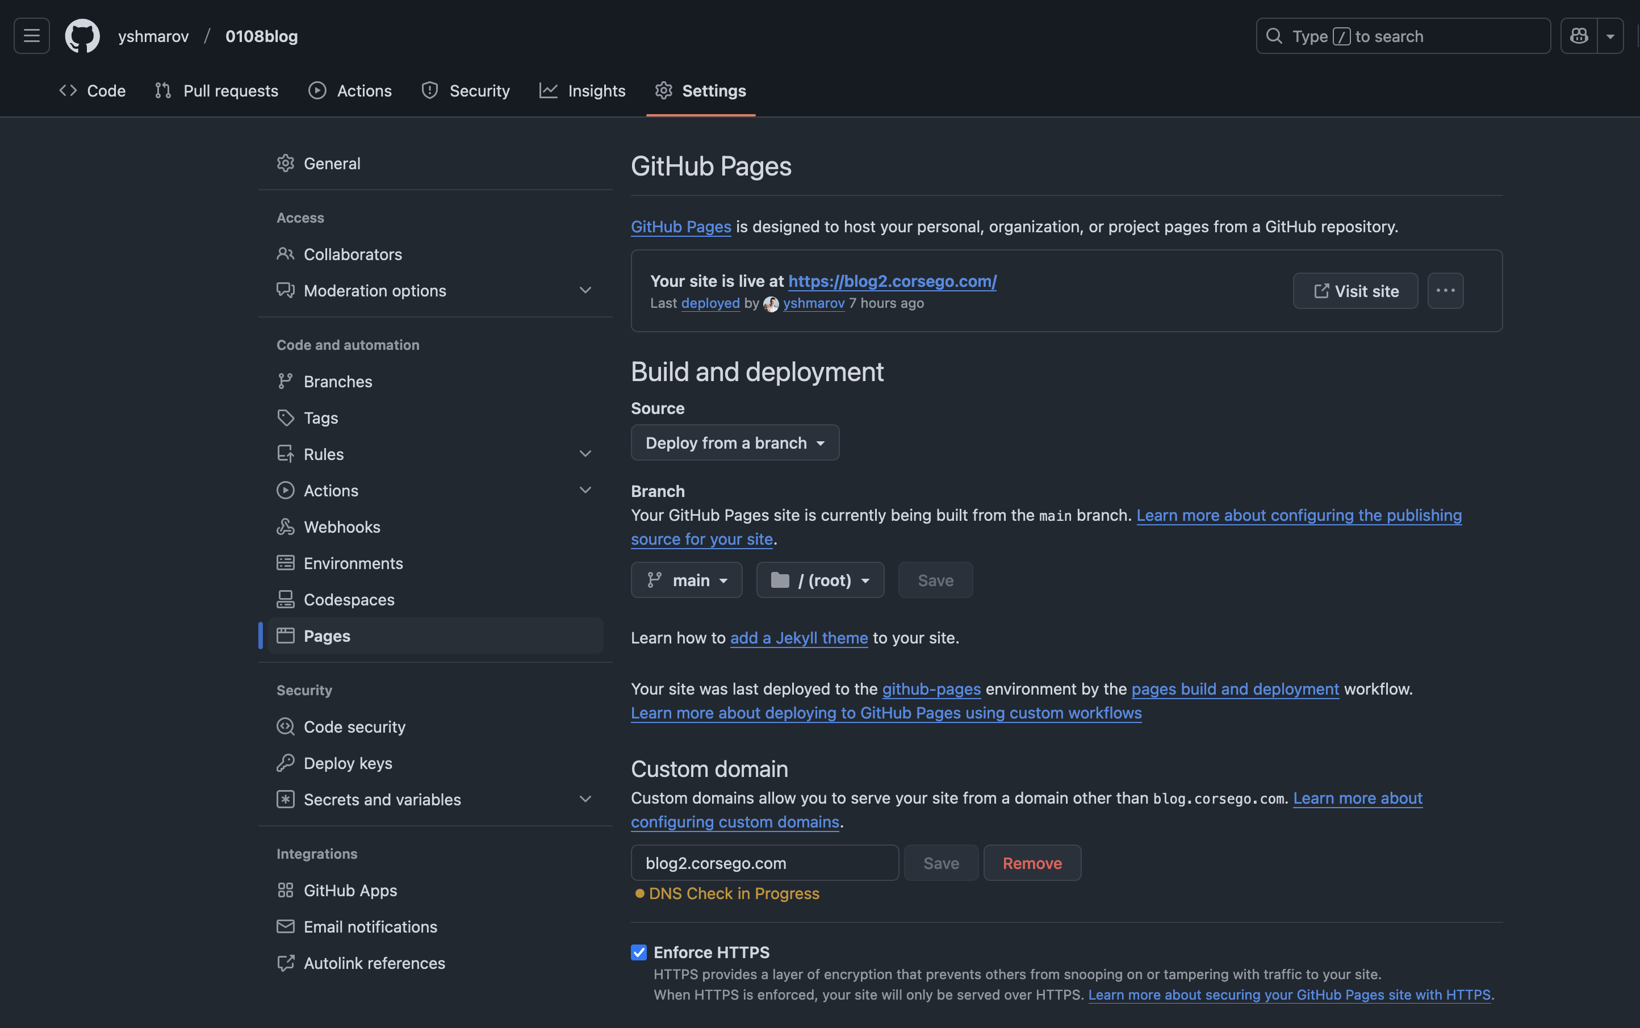Click the sidebar Actions play icon

(x=286, y=490)
